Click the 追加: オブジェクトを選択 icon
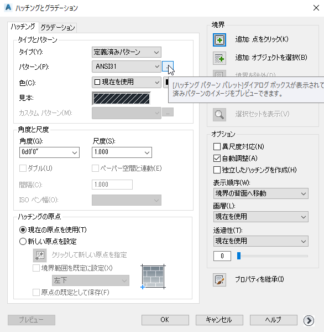 220,58
